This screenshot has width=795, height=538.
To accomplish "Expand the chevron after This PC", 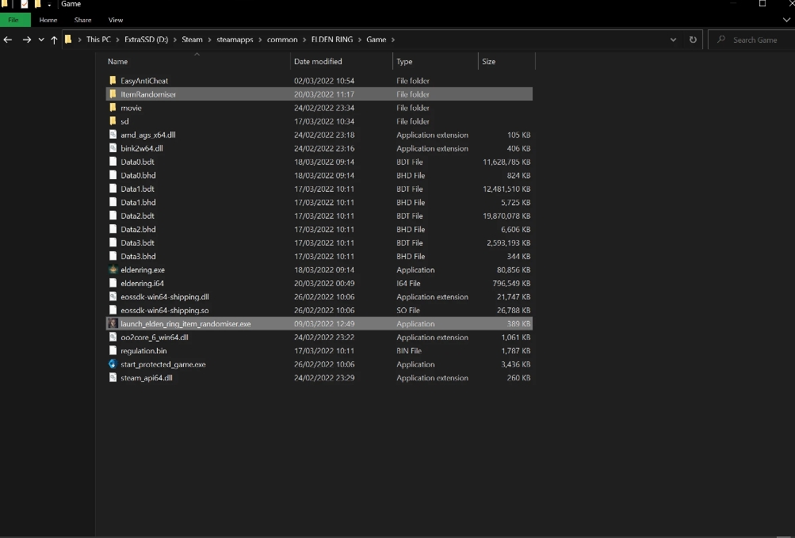I will (x=117, y=40).
